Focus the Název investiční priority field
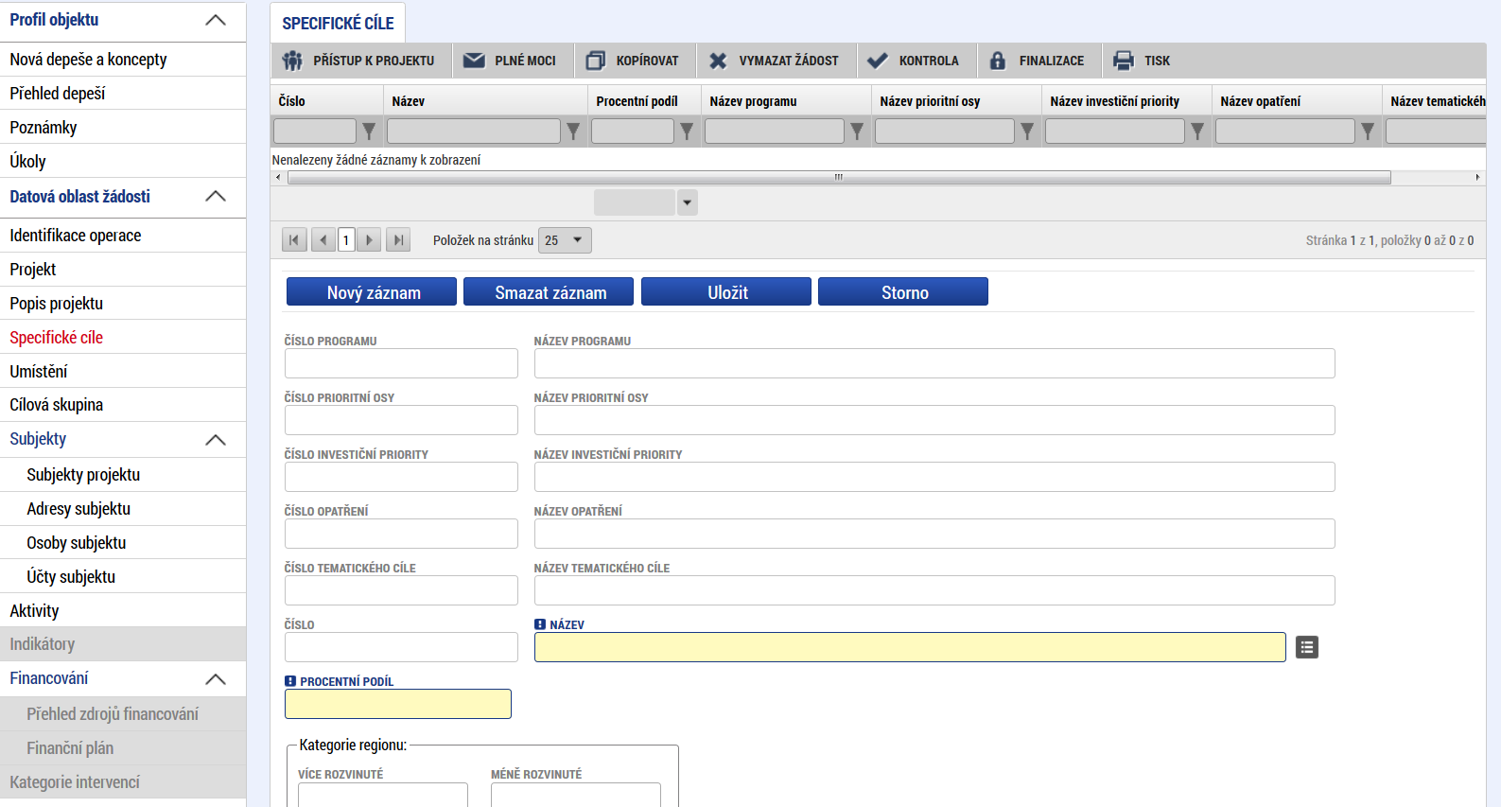Viewport: 1501px width, 807px height. click(x=934, y=477)
